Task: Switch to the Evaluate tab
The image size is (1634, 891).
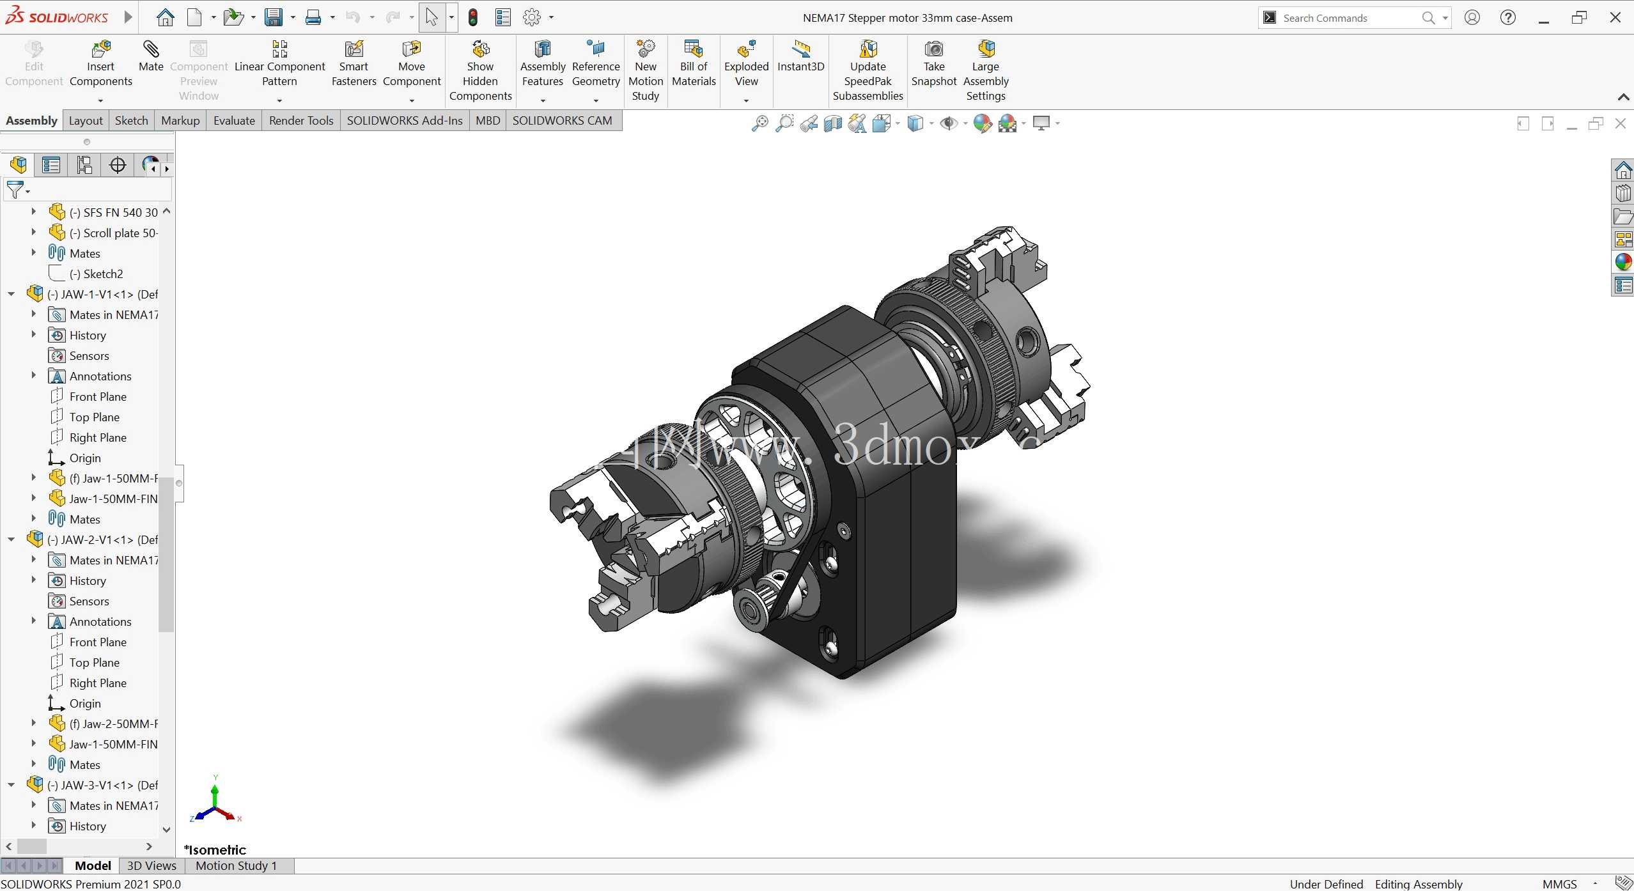Action: (234, 120)
